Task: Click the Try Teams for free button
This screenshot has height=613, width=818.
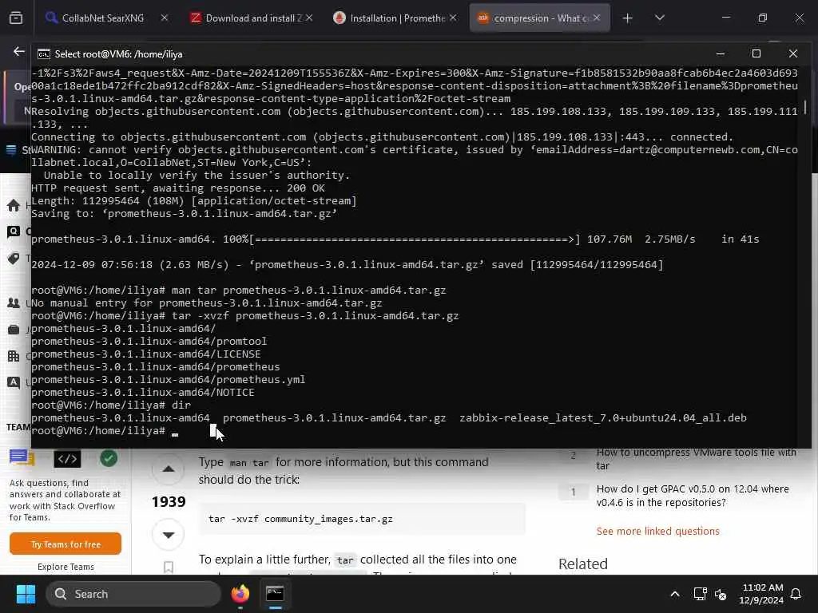Action: [x=66, y=544]
